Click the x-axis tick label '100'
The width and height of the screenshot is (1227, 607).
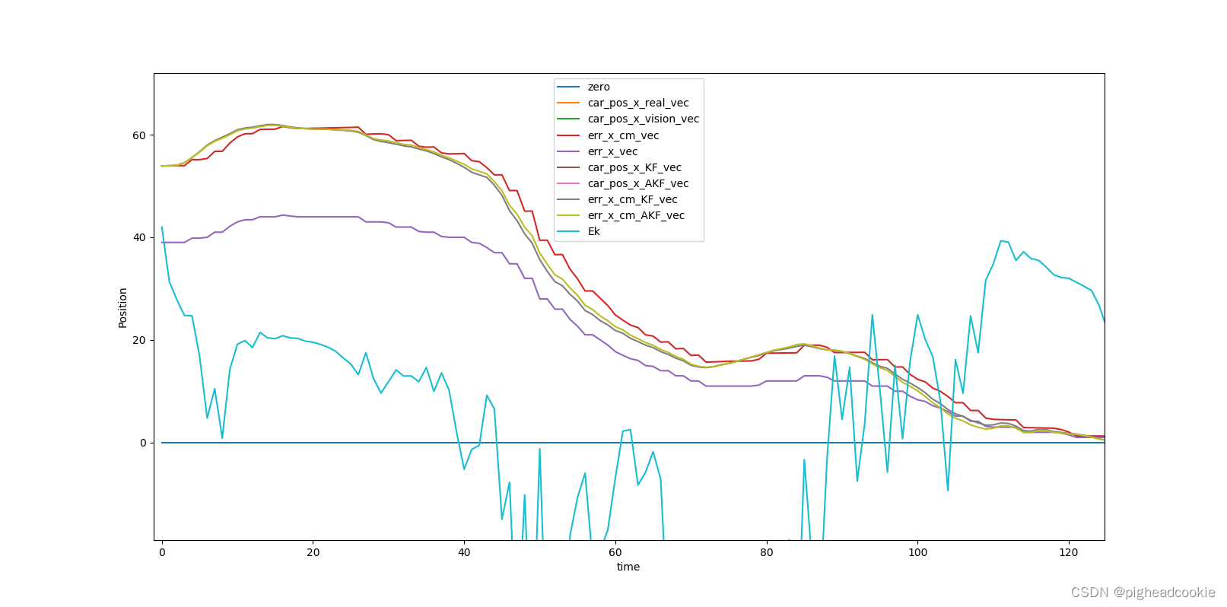[918, 552]
